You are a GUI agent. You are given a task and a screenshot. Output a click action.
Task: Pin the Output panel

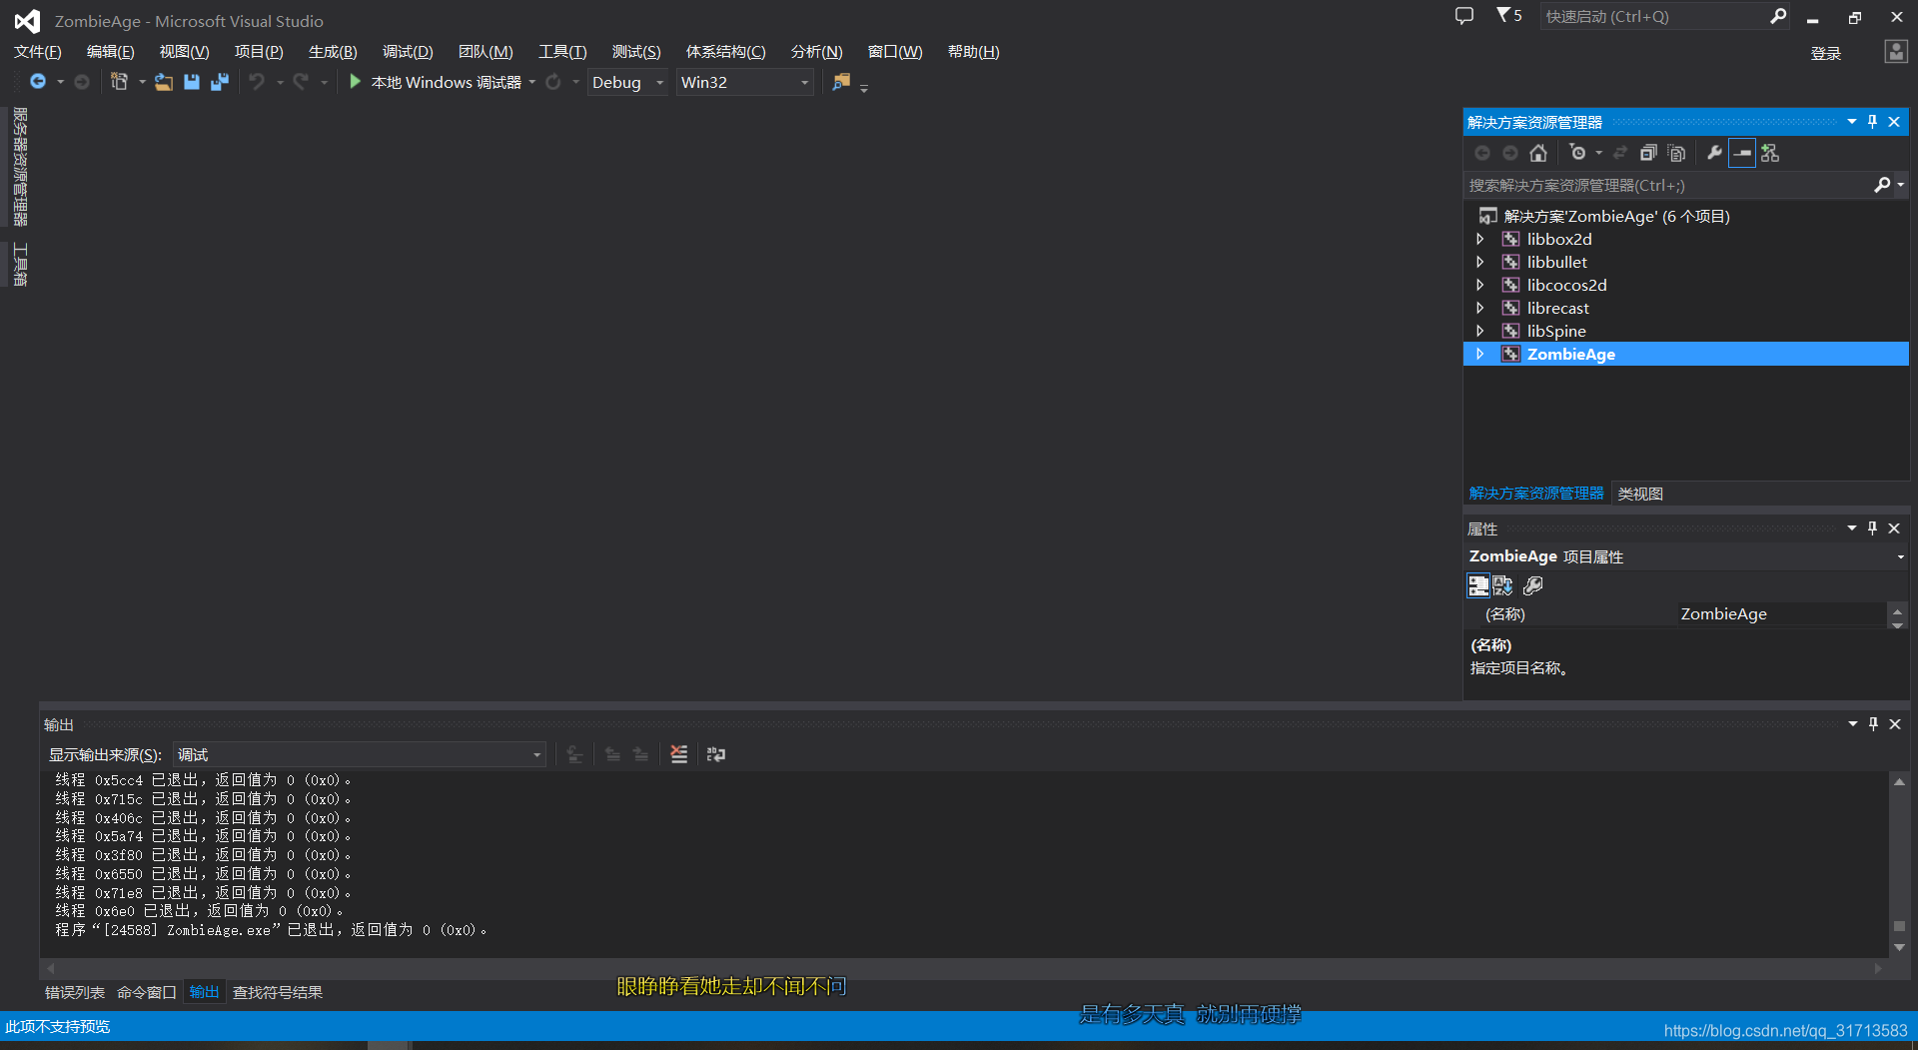[1874, 723]
